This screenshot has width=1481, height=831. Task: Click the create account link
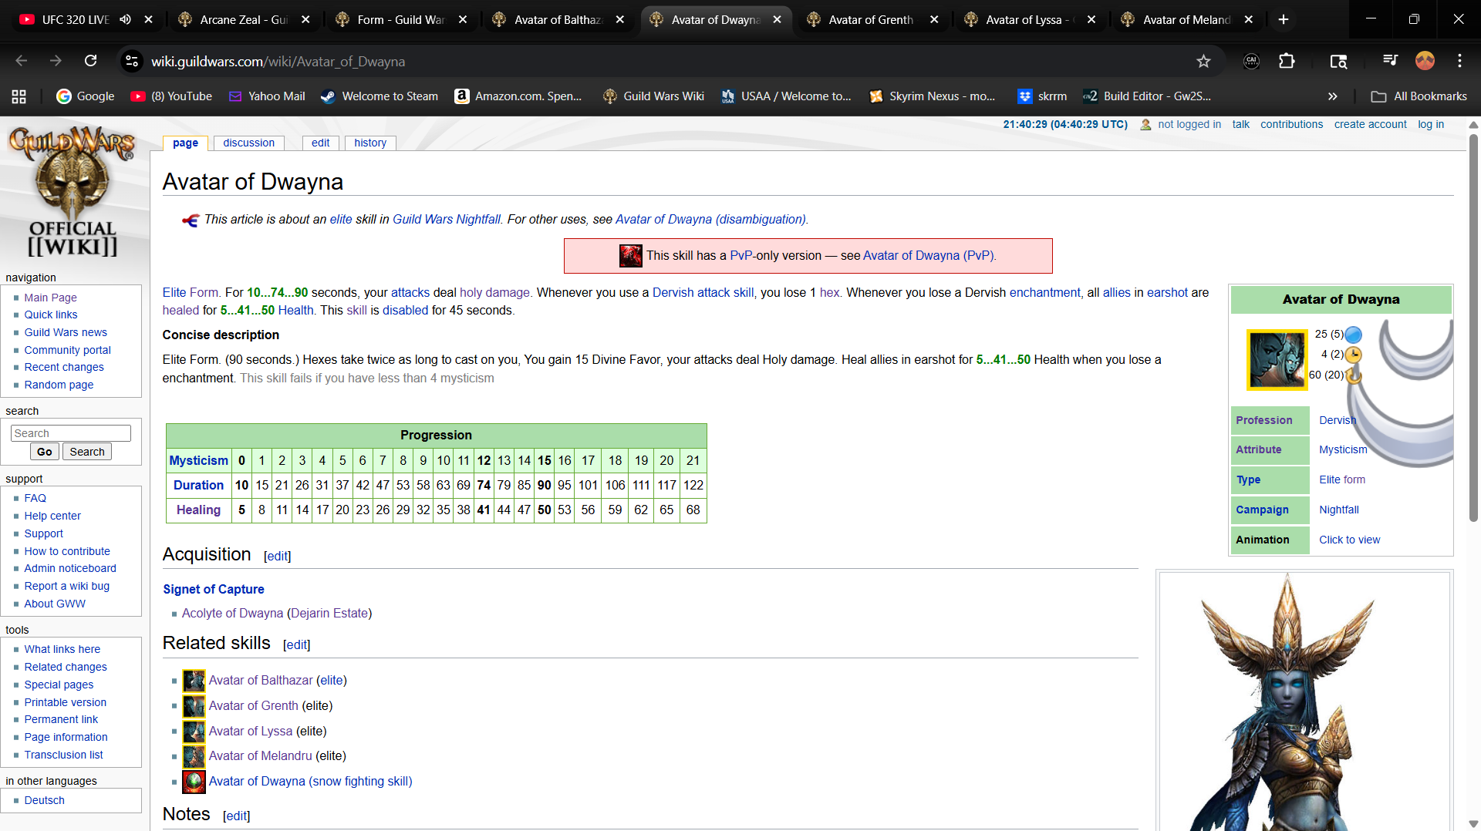point(1370,124)
